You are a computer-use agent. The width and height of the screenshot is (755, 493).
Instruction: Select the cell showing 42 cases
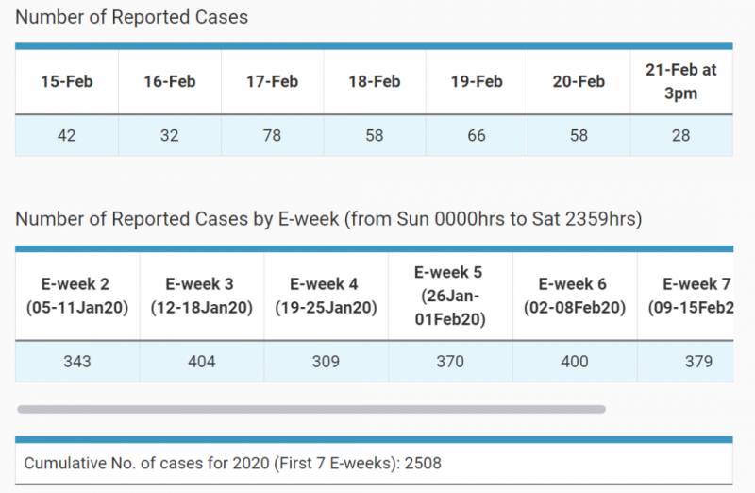coord(66,135)
